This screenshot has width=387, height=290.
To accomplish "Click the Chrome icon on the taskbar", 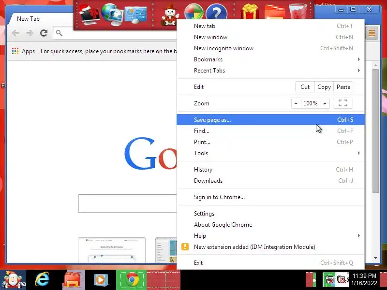I will pos(132,280).
